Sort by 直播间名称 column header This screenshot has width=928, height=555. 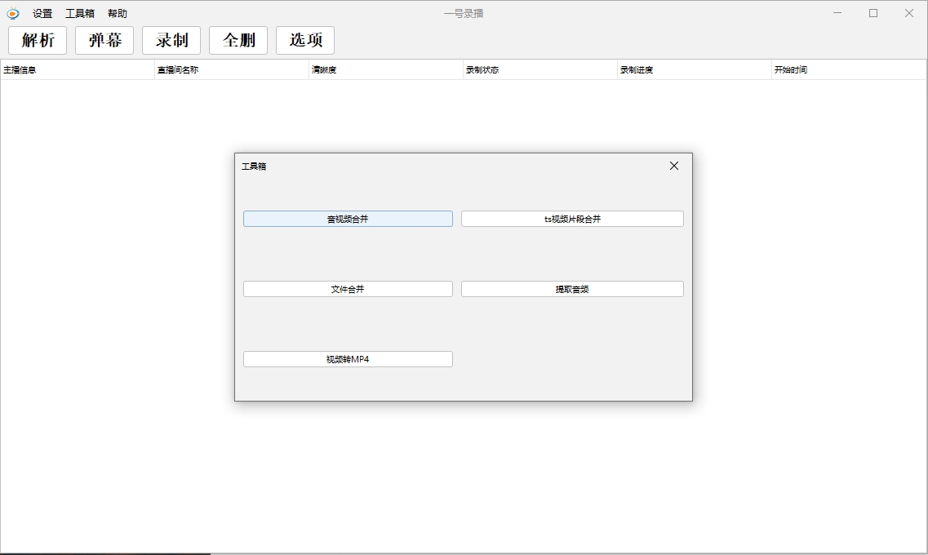[x=232, y=70]
